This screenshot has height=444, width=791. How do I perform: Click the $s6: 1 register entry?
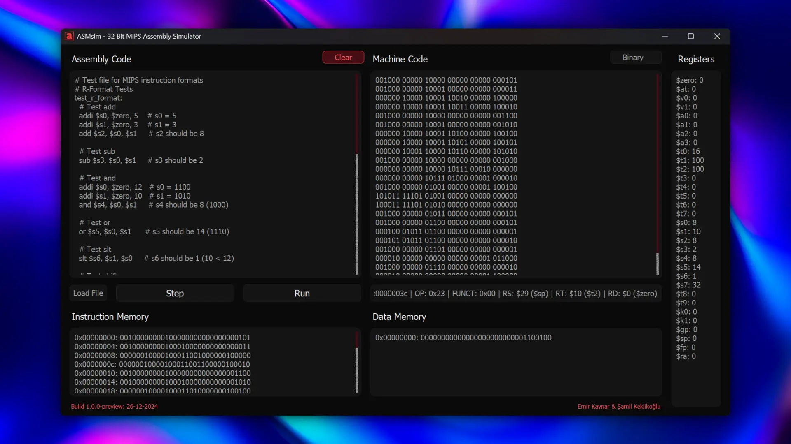tap(686, 276)
